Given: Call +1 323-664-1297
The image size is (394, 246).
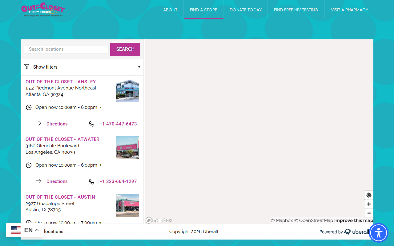Looking at the screenshot, I should point(118,181).
